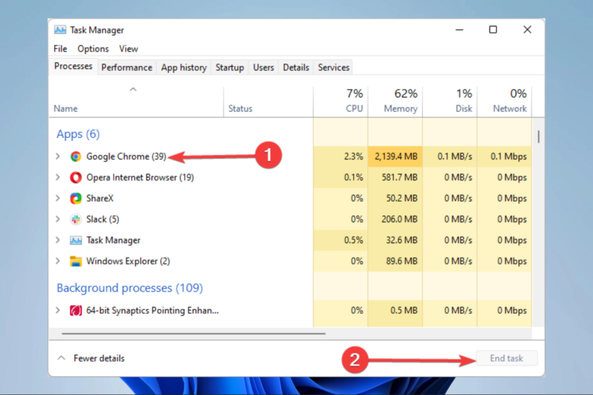593x395 pixels.
Task: Sort processes by Status column
Action: (268, 102)
